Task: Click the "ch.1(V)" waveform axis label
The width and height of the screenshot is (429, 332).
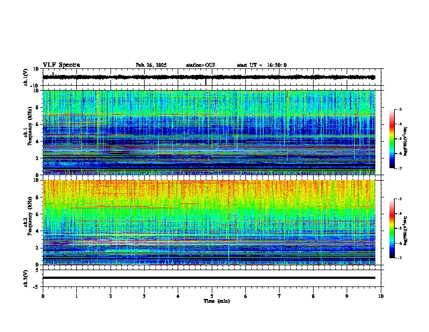Action: (x=26, y=77)
